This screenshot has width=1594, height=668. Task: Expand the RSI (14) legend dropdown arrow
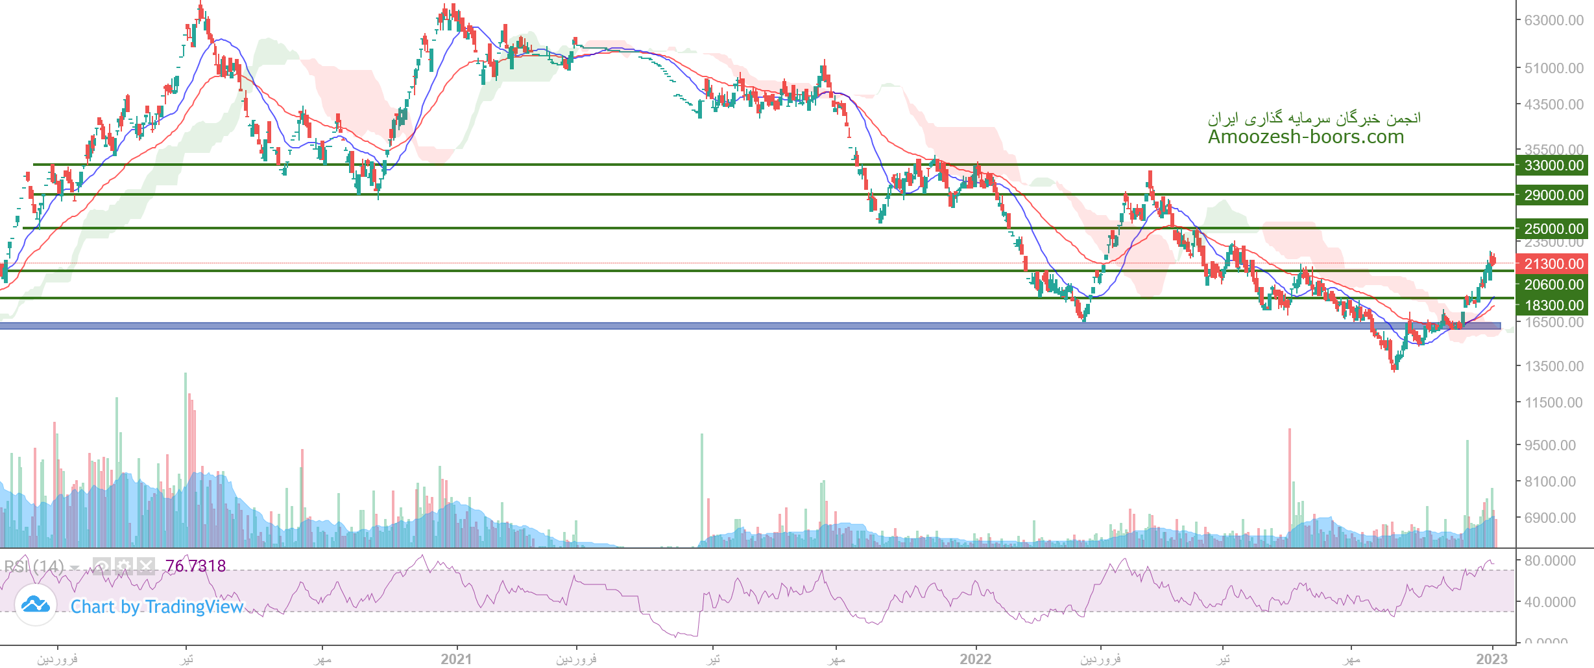point(75,568)
